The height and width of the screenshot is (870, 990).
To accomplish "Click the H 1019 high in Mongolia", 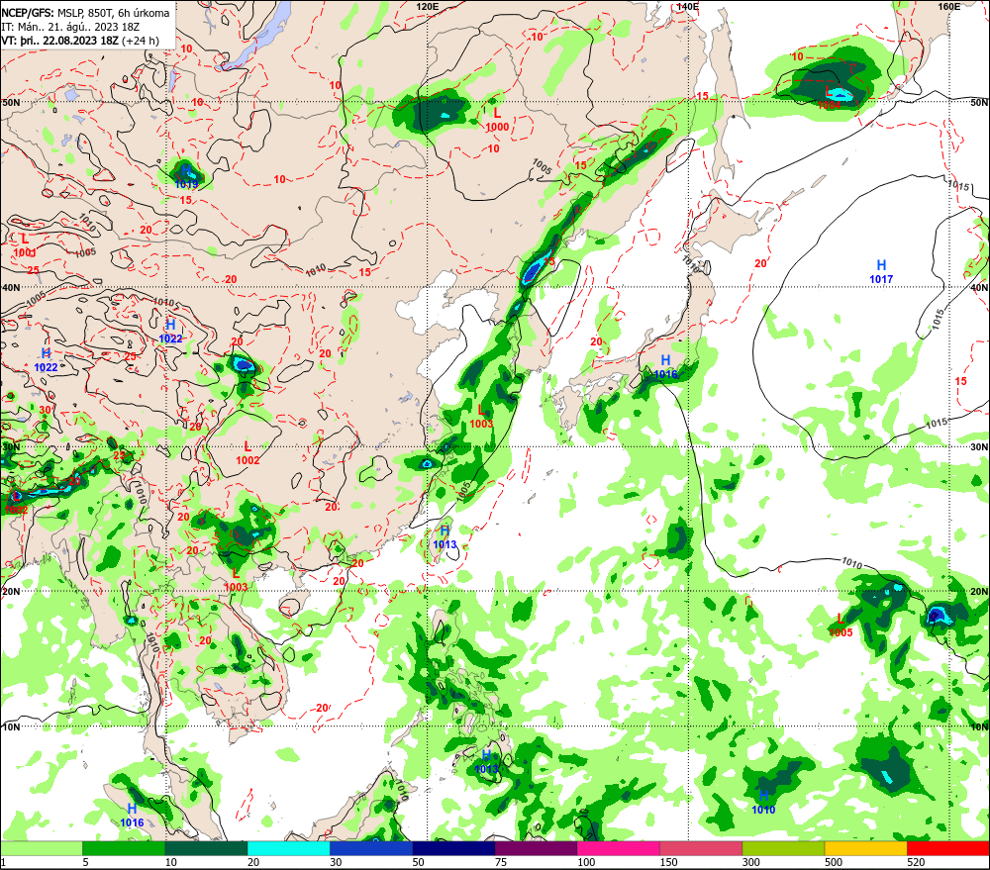I will (186, 177).
